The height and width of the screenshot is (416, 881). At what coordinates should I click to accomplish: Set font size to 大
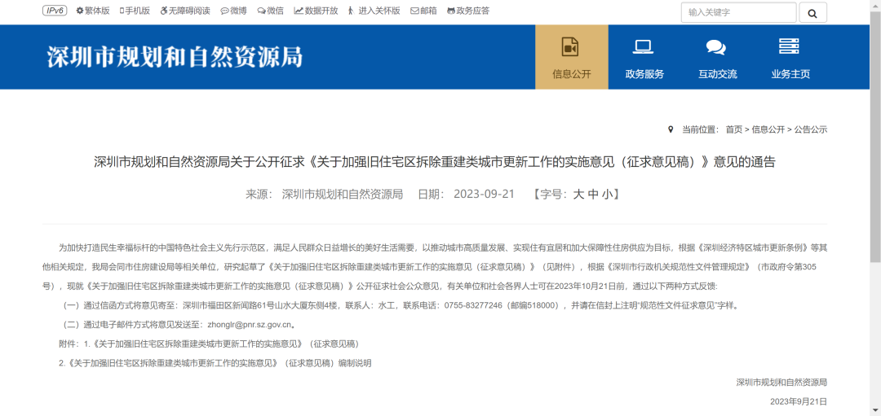(x=578, y=195)
